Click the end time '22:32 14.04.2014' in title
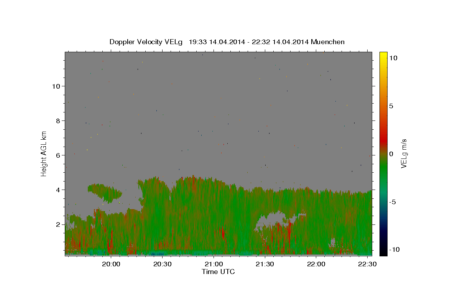 pos(280,42)
